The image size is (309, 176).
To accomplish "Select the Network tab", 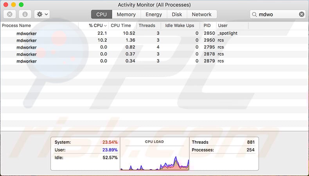I will [201, 14].
